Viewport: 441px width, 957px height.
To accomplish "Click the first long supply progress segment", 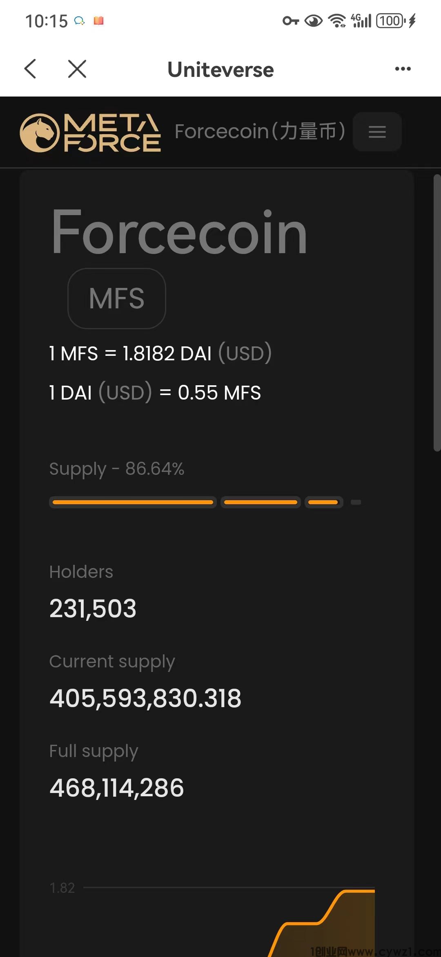I will [133, 502].
